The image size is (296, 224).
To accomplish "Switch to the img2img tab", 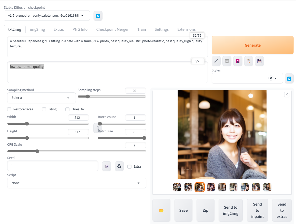I will point(37,29).
